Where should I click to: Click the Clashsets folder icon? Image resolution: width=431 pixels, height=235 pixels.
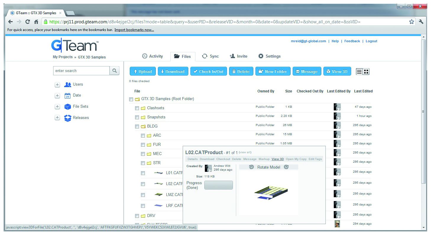(143, 108)
